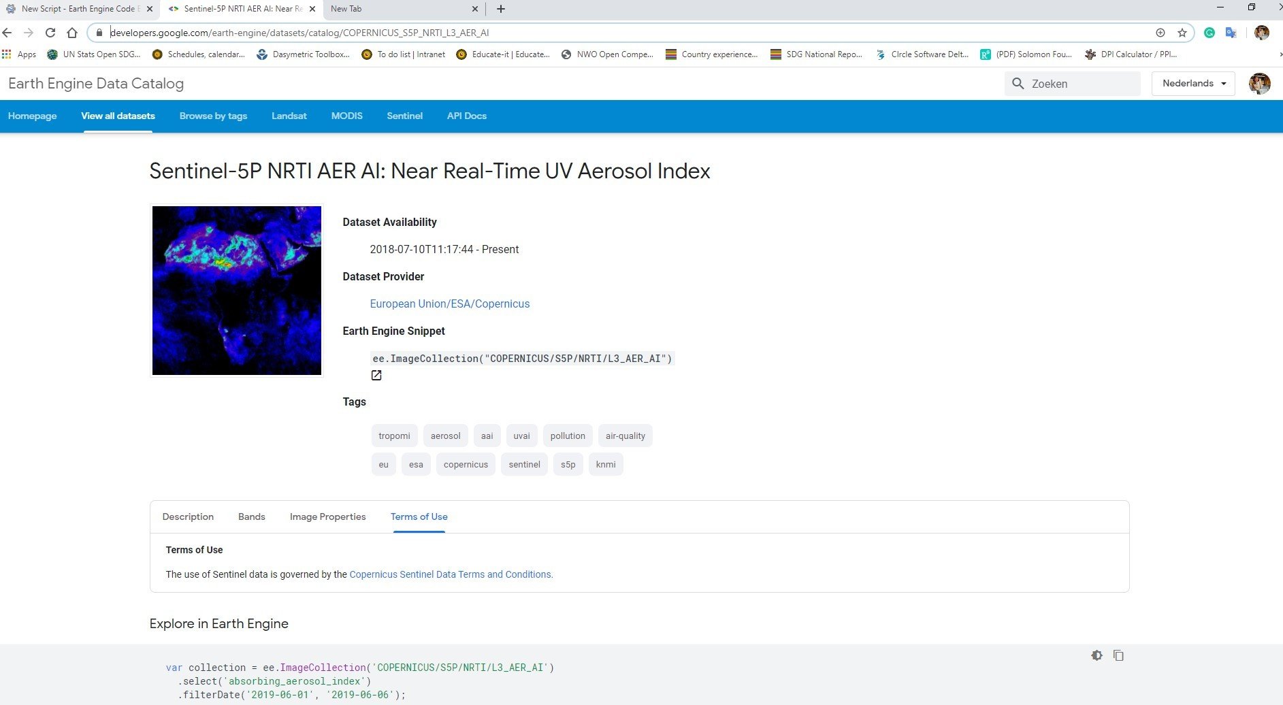Open the Google Translate extension icon

(x=1231, y=33)
